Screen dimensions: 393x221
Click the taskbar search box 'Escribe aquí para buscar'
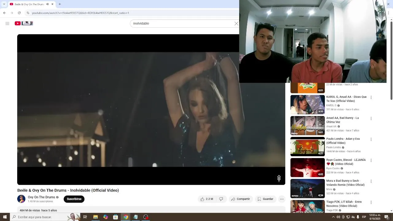[45, 217]
